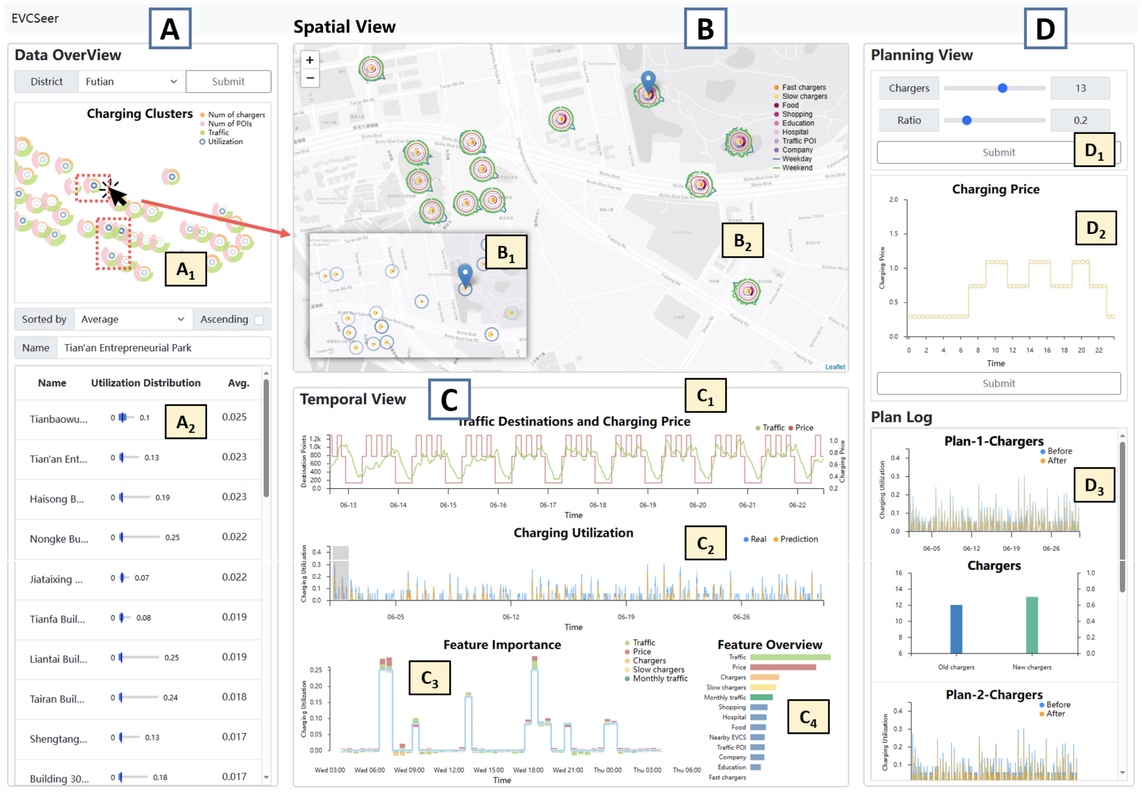Click the map zoom in plus button

[309, 60]
